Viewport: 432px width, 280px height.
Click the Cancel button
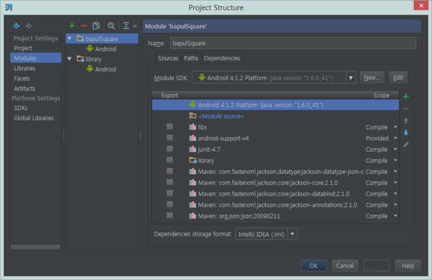[345, 265]
